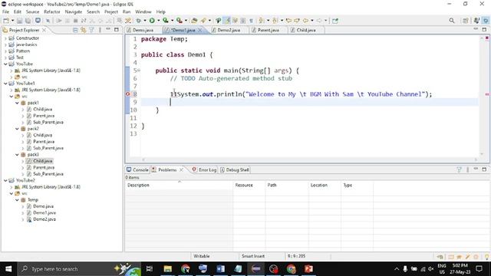
Task: Select Demo2.java under Temp package
Action: [44, 219]
